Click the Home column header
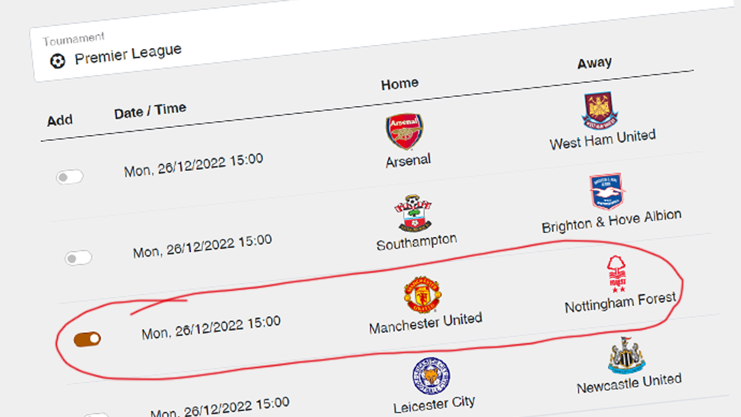 (x=399, y=84)
